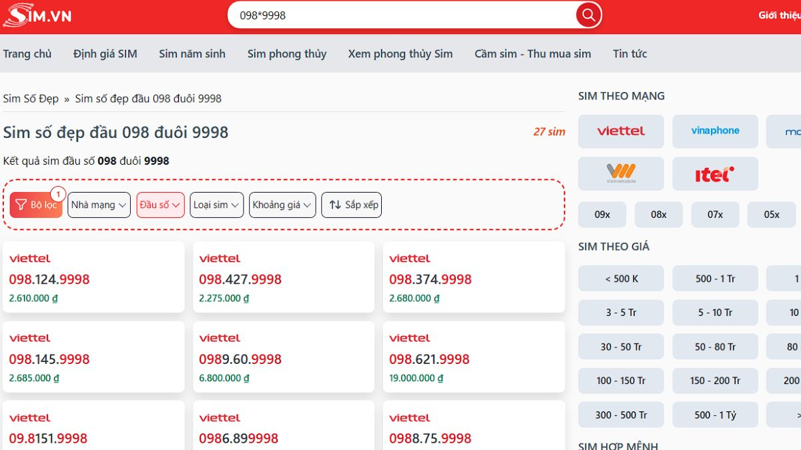Image resolution: width=801 pixels, height=450 pixels.
Task: Expand the Loại sim dropdown
Action: pyautogui.click(x=216, y=205)
